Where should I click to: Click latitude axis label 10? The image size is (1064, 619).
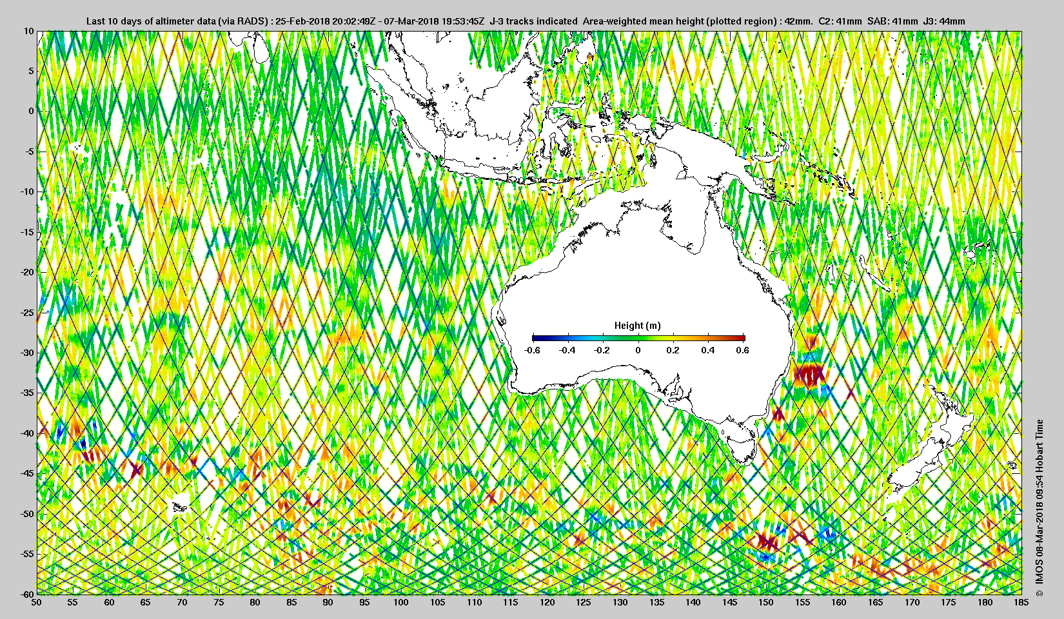coord(29,30)
